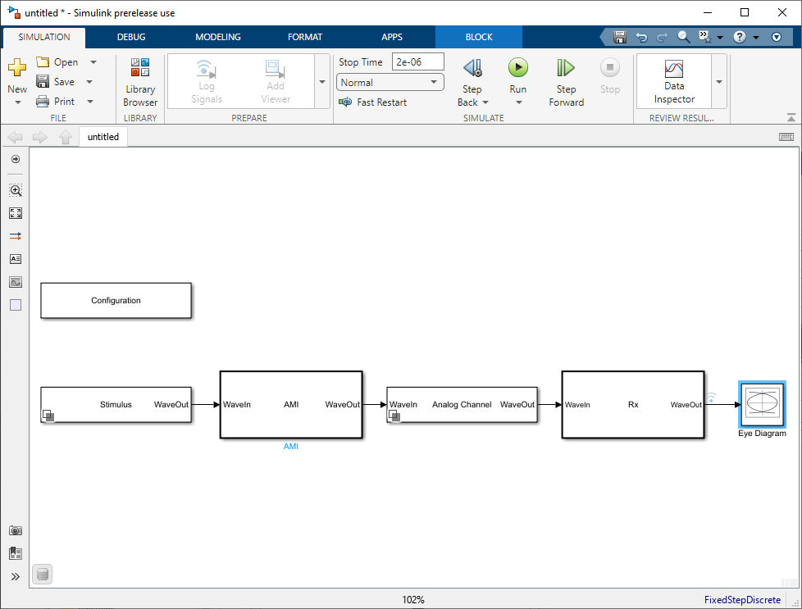The height and width of the screenshot is (609, 802).
Task: Switch to the BLOCK tab
Action: [479, 37]
